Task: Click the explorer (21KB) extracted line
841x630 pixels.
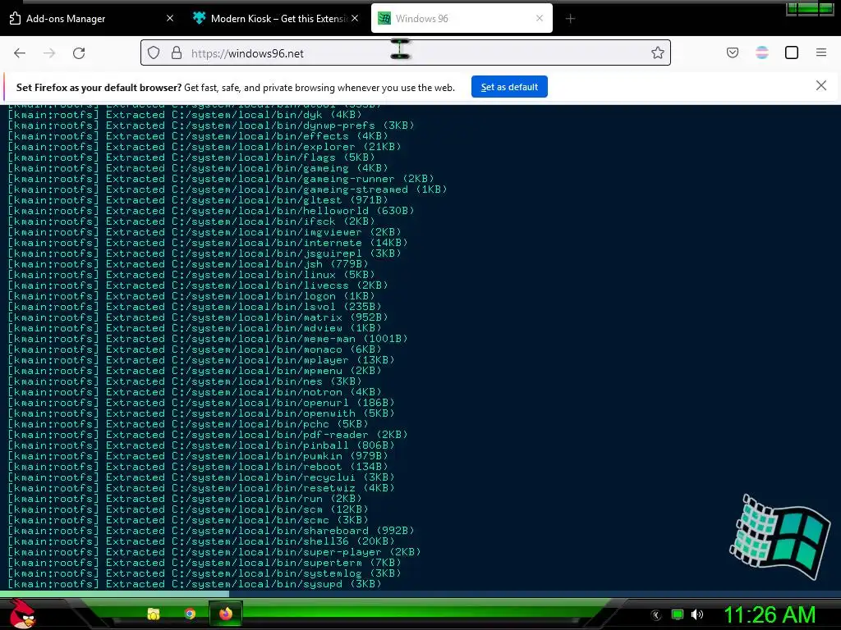Action: (x=205, y=147)
